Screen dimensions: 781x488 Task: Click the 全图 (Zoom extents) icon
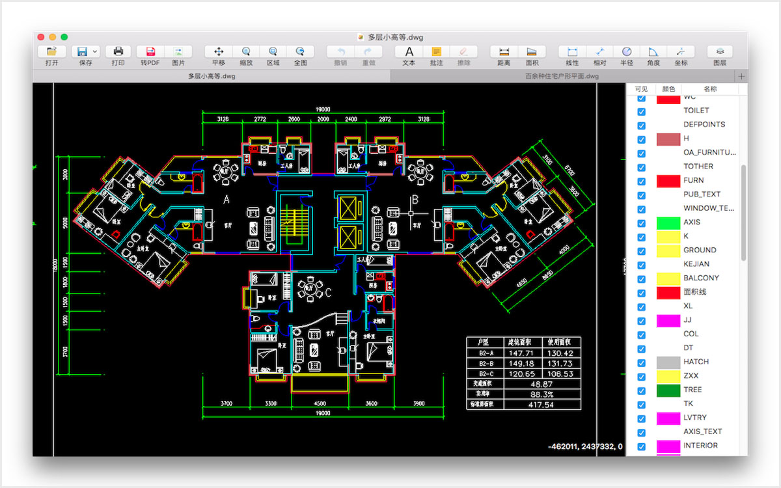coord(300,51)
